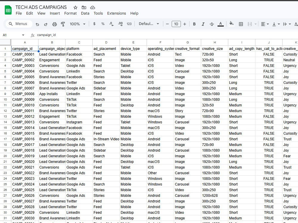Click the merge cells icon

click(250, 24)
